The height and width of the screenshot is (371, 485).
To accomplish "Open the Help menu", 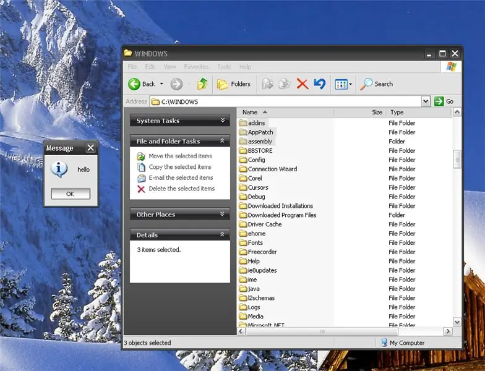I will click(245, 67).
